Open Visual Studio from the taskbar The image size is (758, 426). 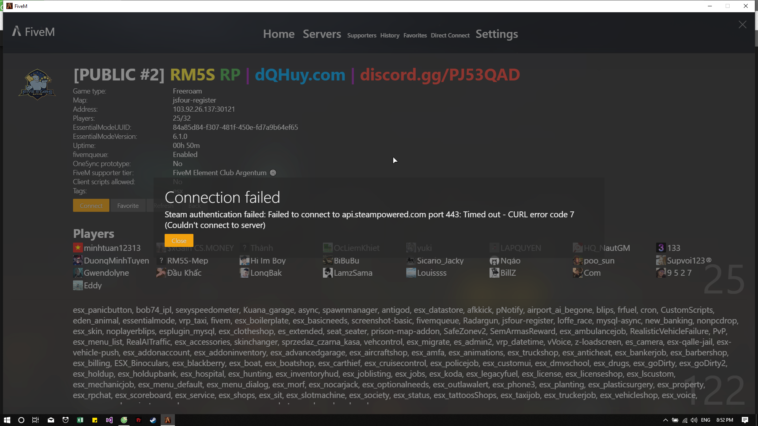[109, 420]
